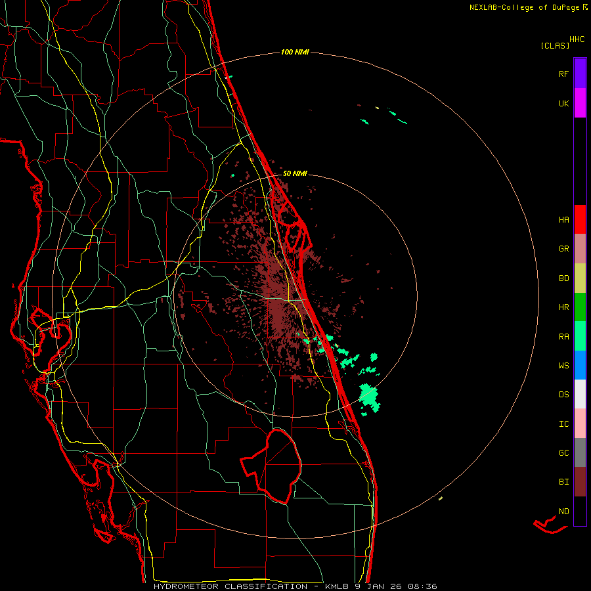Screen dimensions: 591x591
Task: Click the GC legend label
Action: [x=563, y=453]
